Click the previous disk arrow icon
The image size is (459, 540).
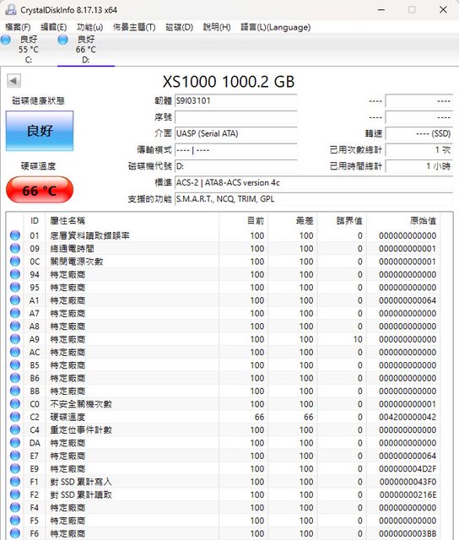pyautogui.click(x=13, y=81)
